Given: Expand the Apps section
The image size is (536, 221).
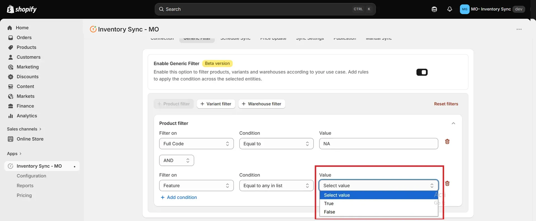Looking at the screenshot, I should tap(14, 154).
